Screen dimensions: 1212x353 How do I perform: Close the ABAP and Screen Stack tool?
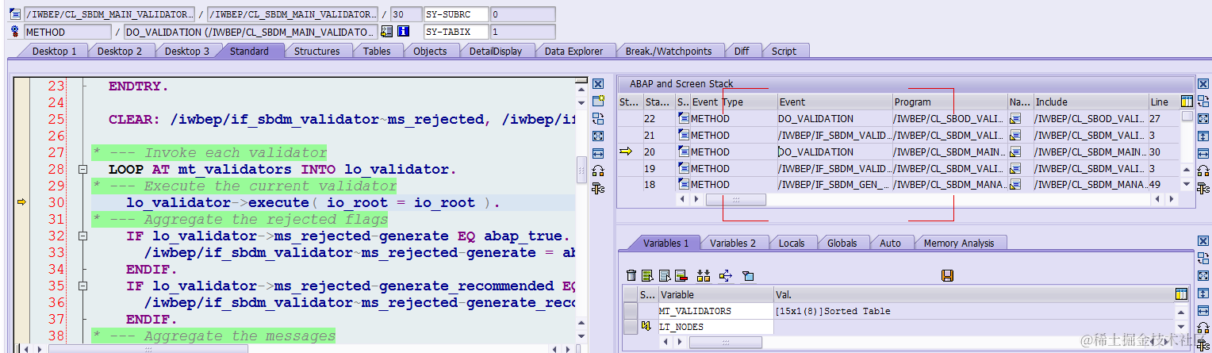(x=1203, y=84)
